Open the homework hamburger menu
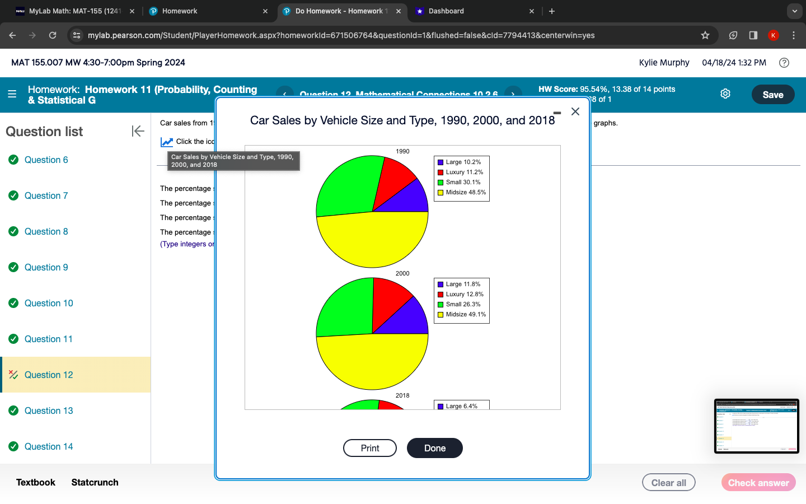806x504 pixels. pyautogui.click(x=12, y=94)
